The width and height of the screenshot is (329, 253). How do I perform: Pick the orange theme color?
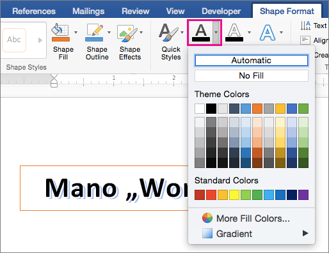tap(257, 109)
